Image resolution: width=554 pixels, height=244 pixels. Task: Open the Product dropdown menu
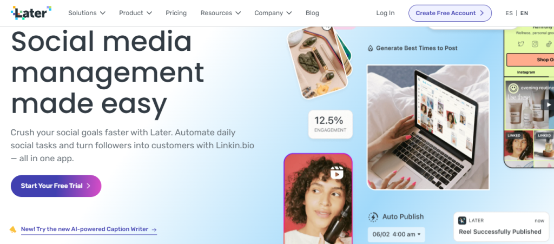(x=135, y=13)
